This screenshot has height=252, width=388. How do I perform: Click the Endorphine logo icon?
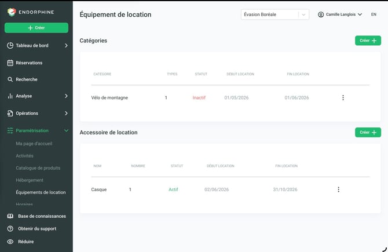tap(12, 12)
